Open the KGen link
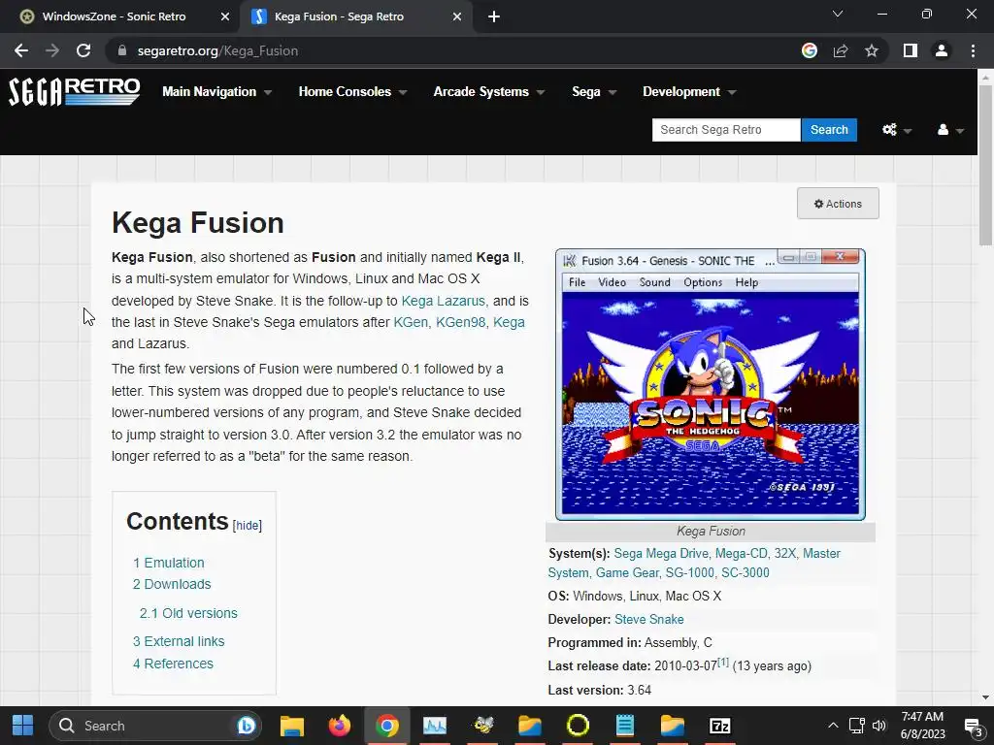Image resolution: width=994 pixels, height=745 pixels. [x=411, y=322]
